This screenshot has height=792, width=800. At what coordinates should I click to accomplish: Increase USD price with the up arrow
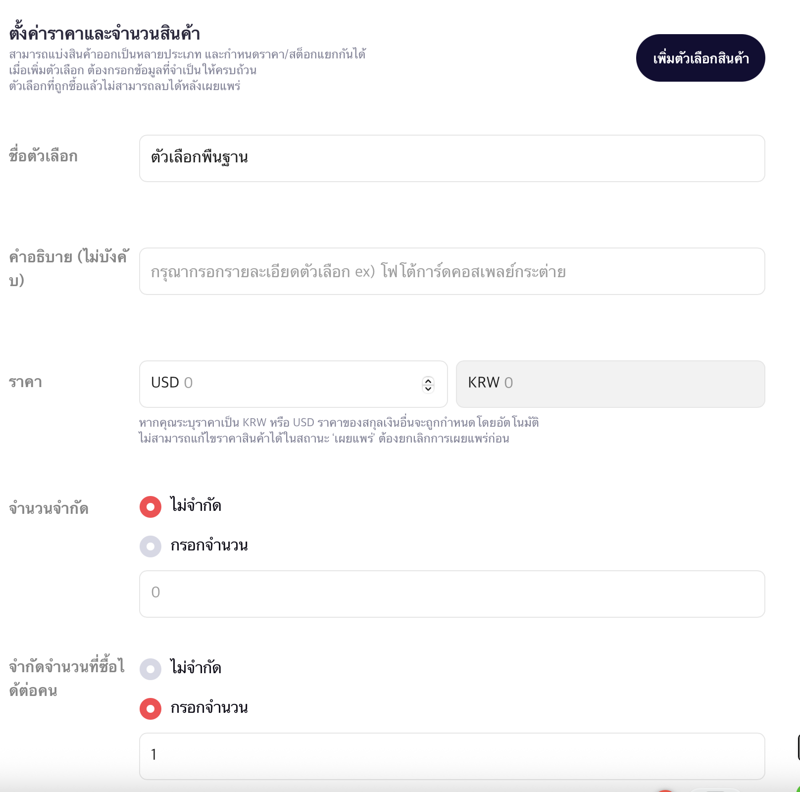428,380
